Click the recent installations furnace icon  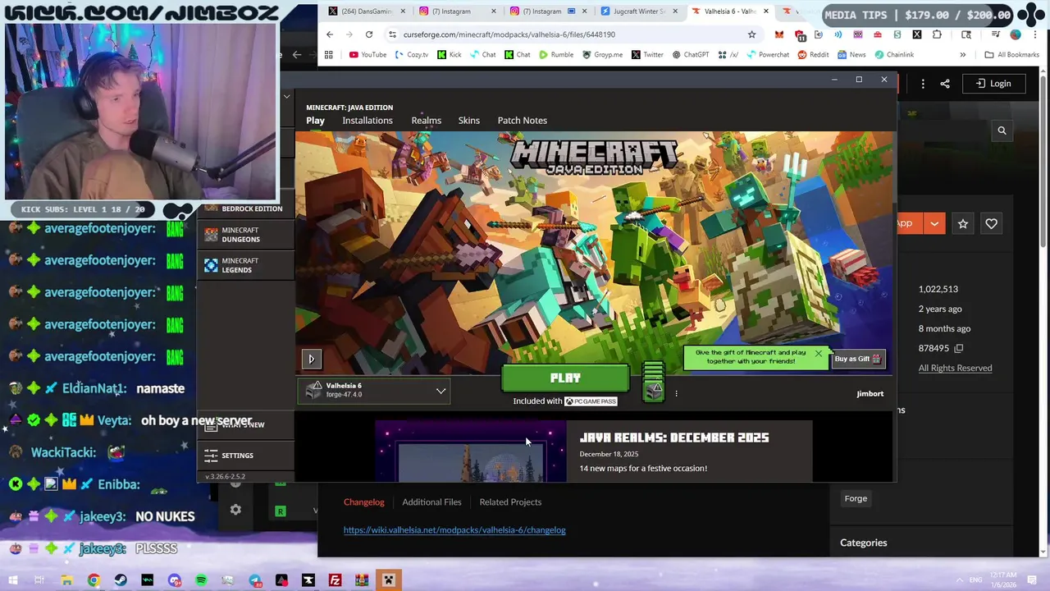pos(653,391)
